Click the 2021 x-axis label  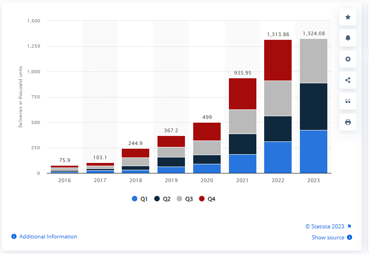[242, 180]
